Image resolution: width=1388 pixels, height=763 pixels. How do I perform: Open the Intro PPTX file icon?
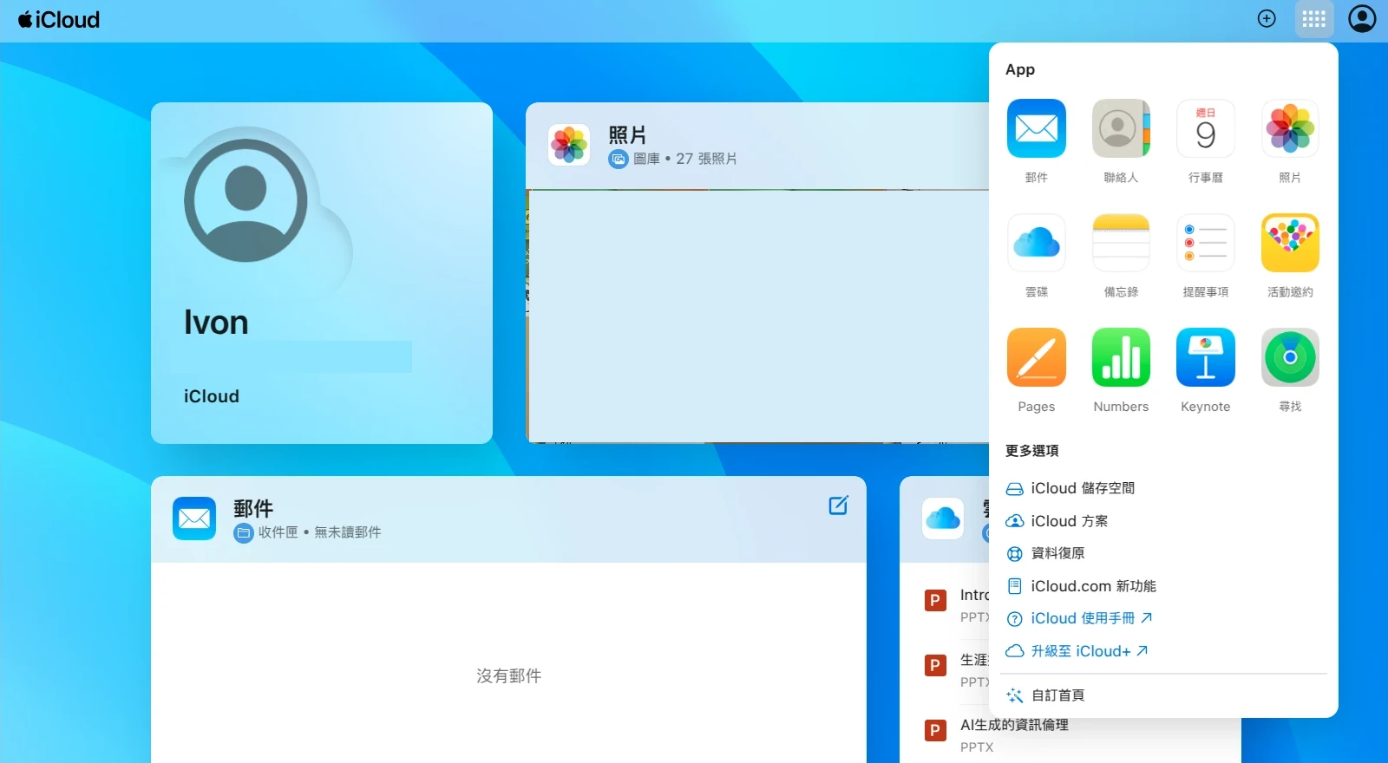coord(935,600)
